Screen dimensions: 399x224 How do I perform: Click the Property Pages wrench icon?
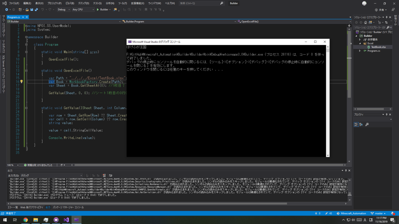[367, 124]
